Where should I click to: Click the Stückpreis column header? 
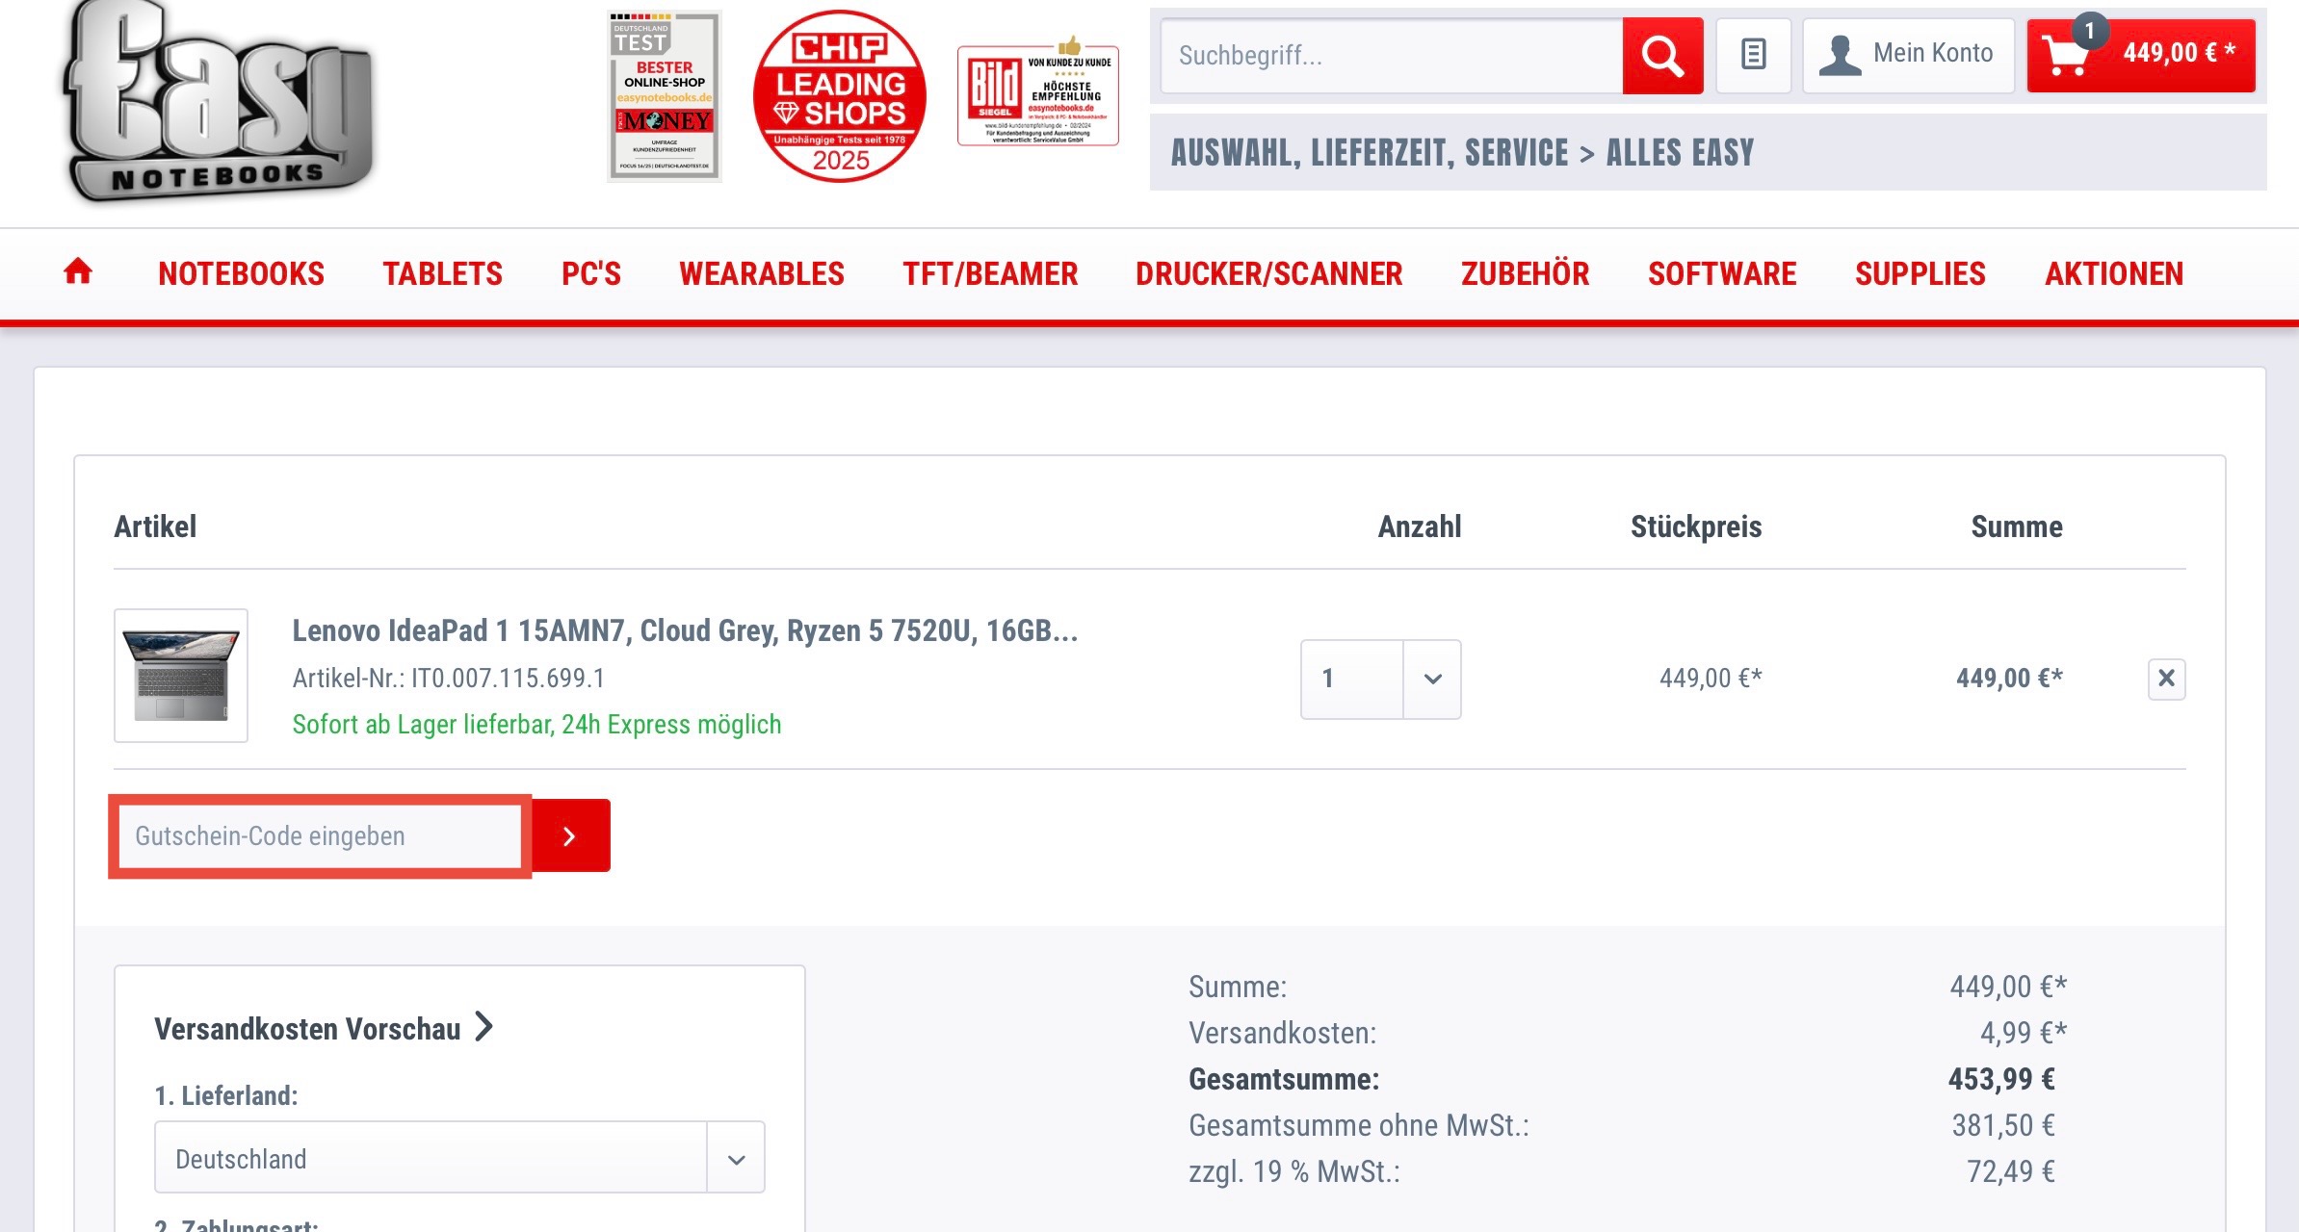pyautogui.click(x=1695, y=526)
